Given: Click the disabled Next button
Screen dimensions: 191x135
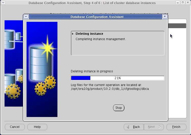Looking at the screenshot, I should 154,127.
